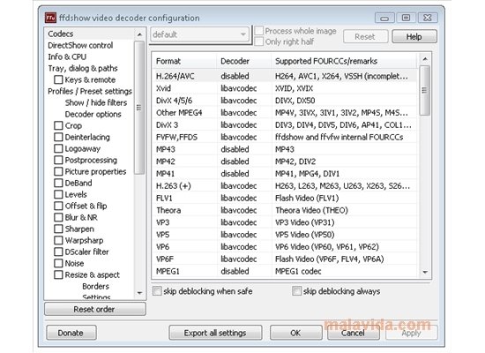The width and height of the screenshot is (485, 353).
Task: Tick skip deblocking when safe
Action: [x=157, y=291]
